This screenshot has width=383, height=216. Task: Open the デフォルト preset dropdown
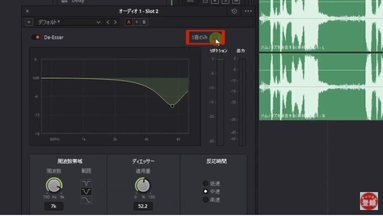(x=68, y=22)
